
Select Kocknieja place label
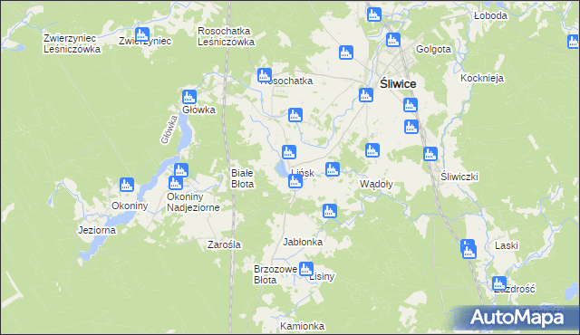coord(482,78)
